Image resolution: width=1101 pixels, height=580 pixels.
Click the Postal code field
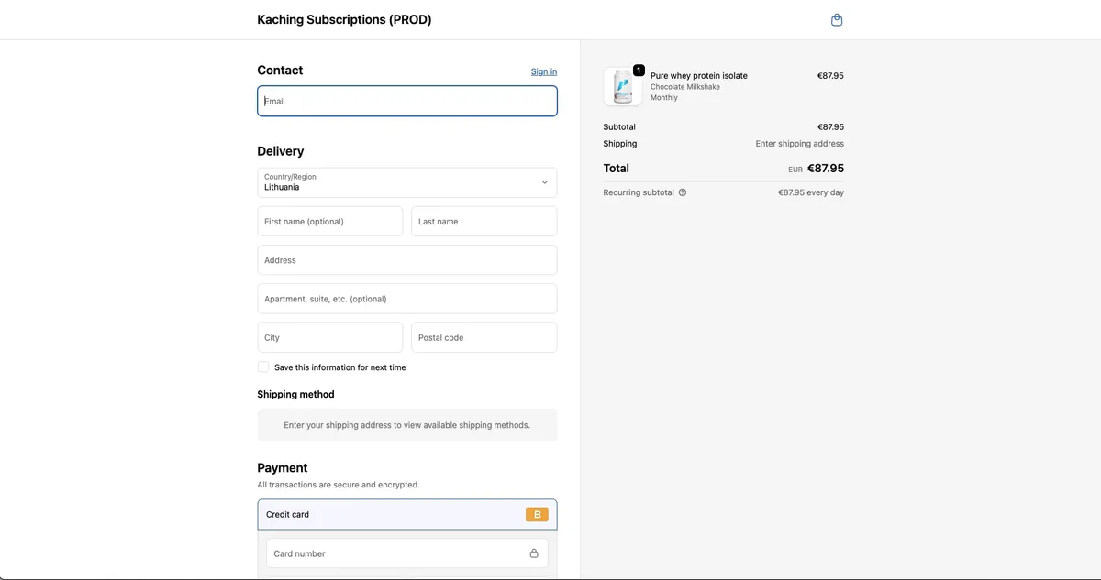click(484, 337)
